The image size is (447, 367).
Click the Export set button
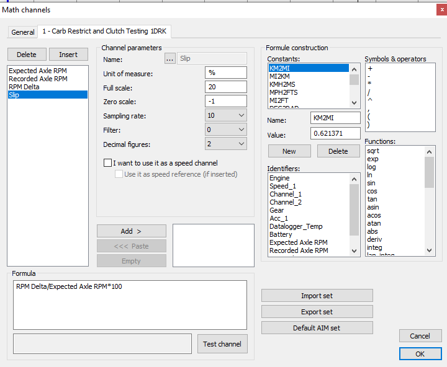[317, 312]
